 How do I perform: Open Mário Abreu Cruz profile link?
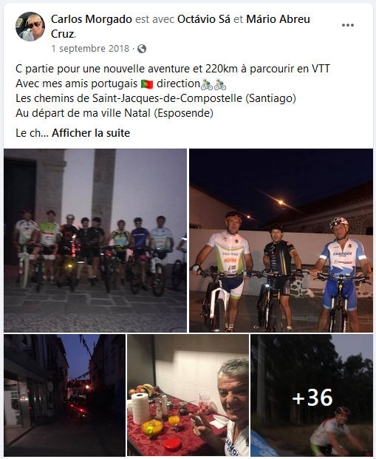180,27
